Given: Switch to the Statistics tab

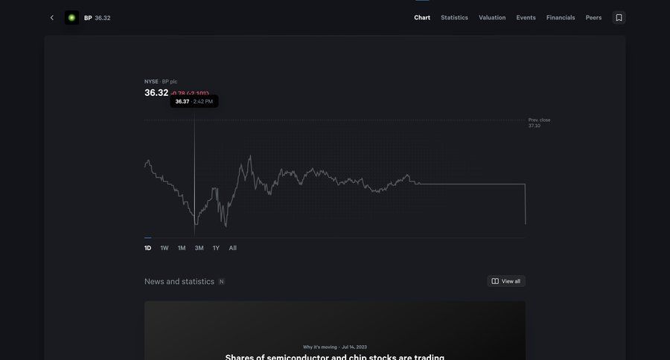Looking at the screenshot, I should tap(454, 18).
